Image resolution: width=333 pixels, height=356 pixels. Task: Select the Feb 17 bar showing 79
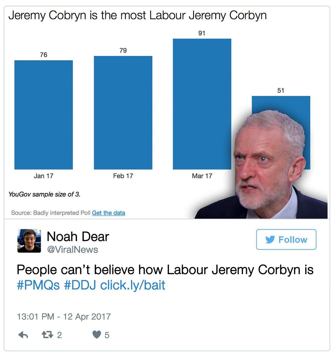point(123,112)
